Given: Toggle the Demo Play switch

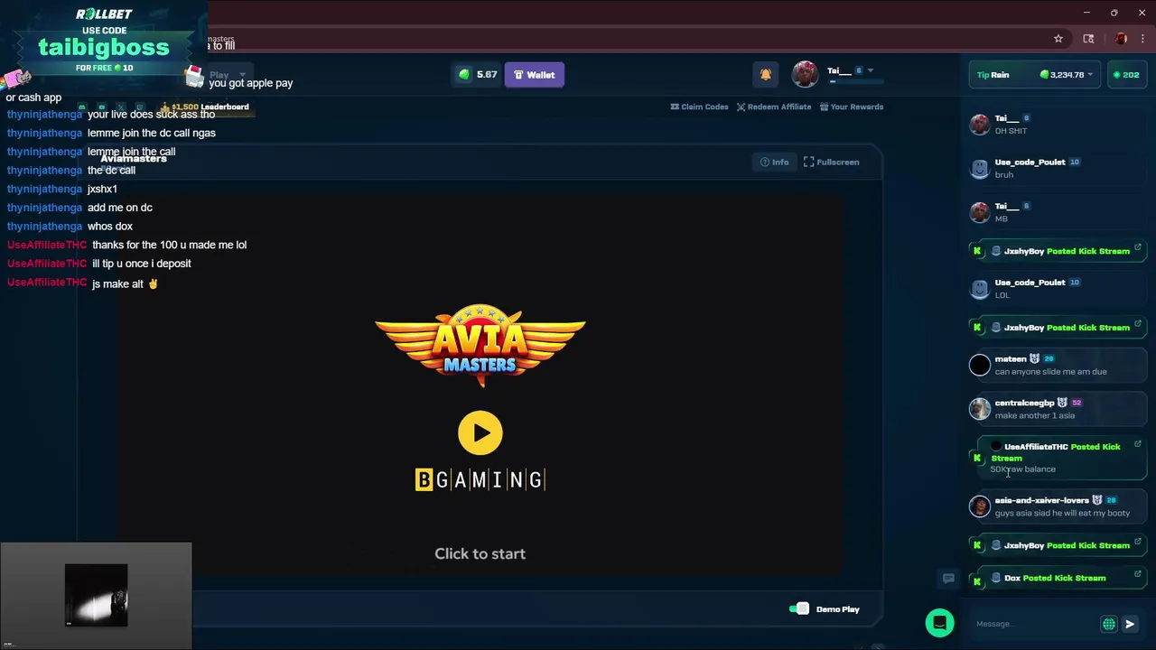Looking at the screenshot, I should (x=799, y=609).
